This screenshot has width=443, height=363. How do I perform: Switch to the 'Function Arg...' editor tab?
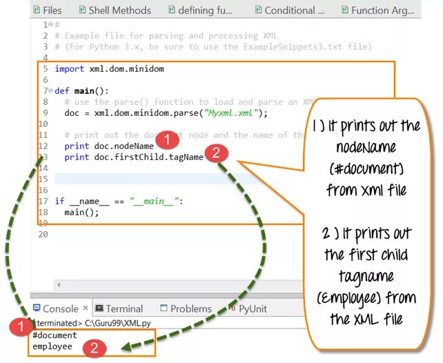click(378, 10)
